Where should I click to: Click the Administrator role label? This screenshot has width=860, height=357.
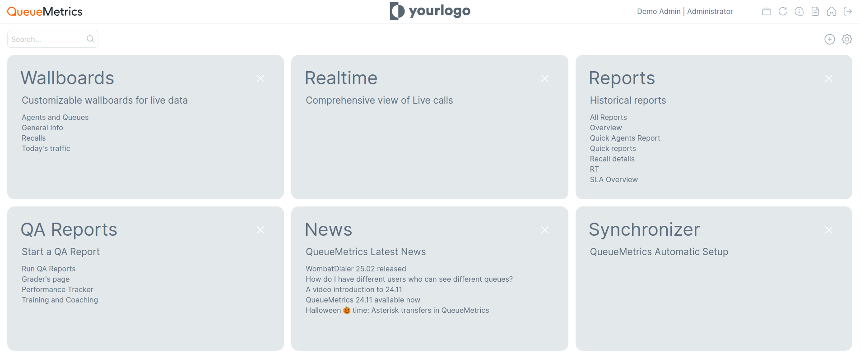click(x=710, y=11)
